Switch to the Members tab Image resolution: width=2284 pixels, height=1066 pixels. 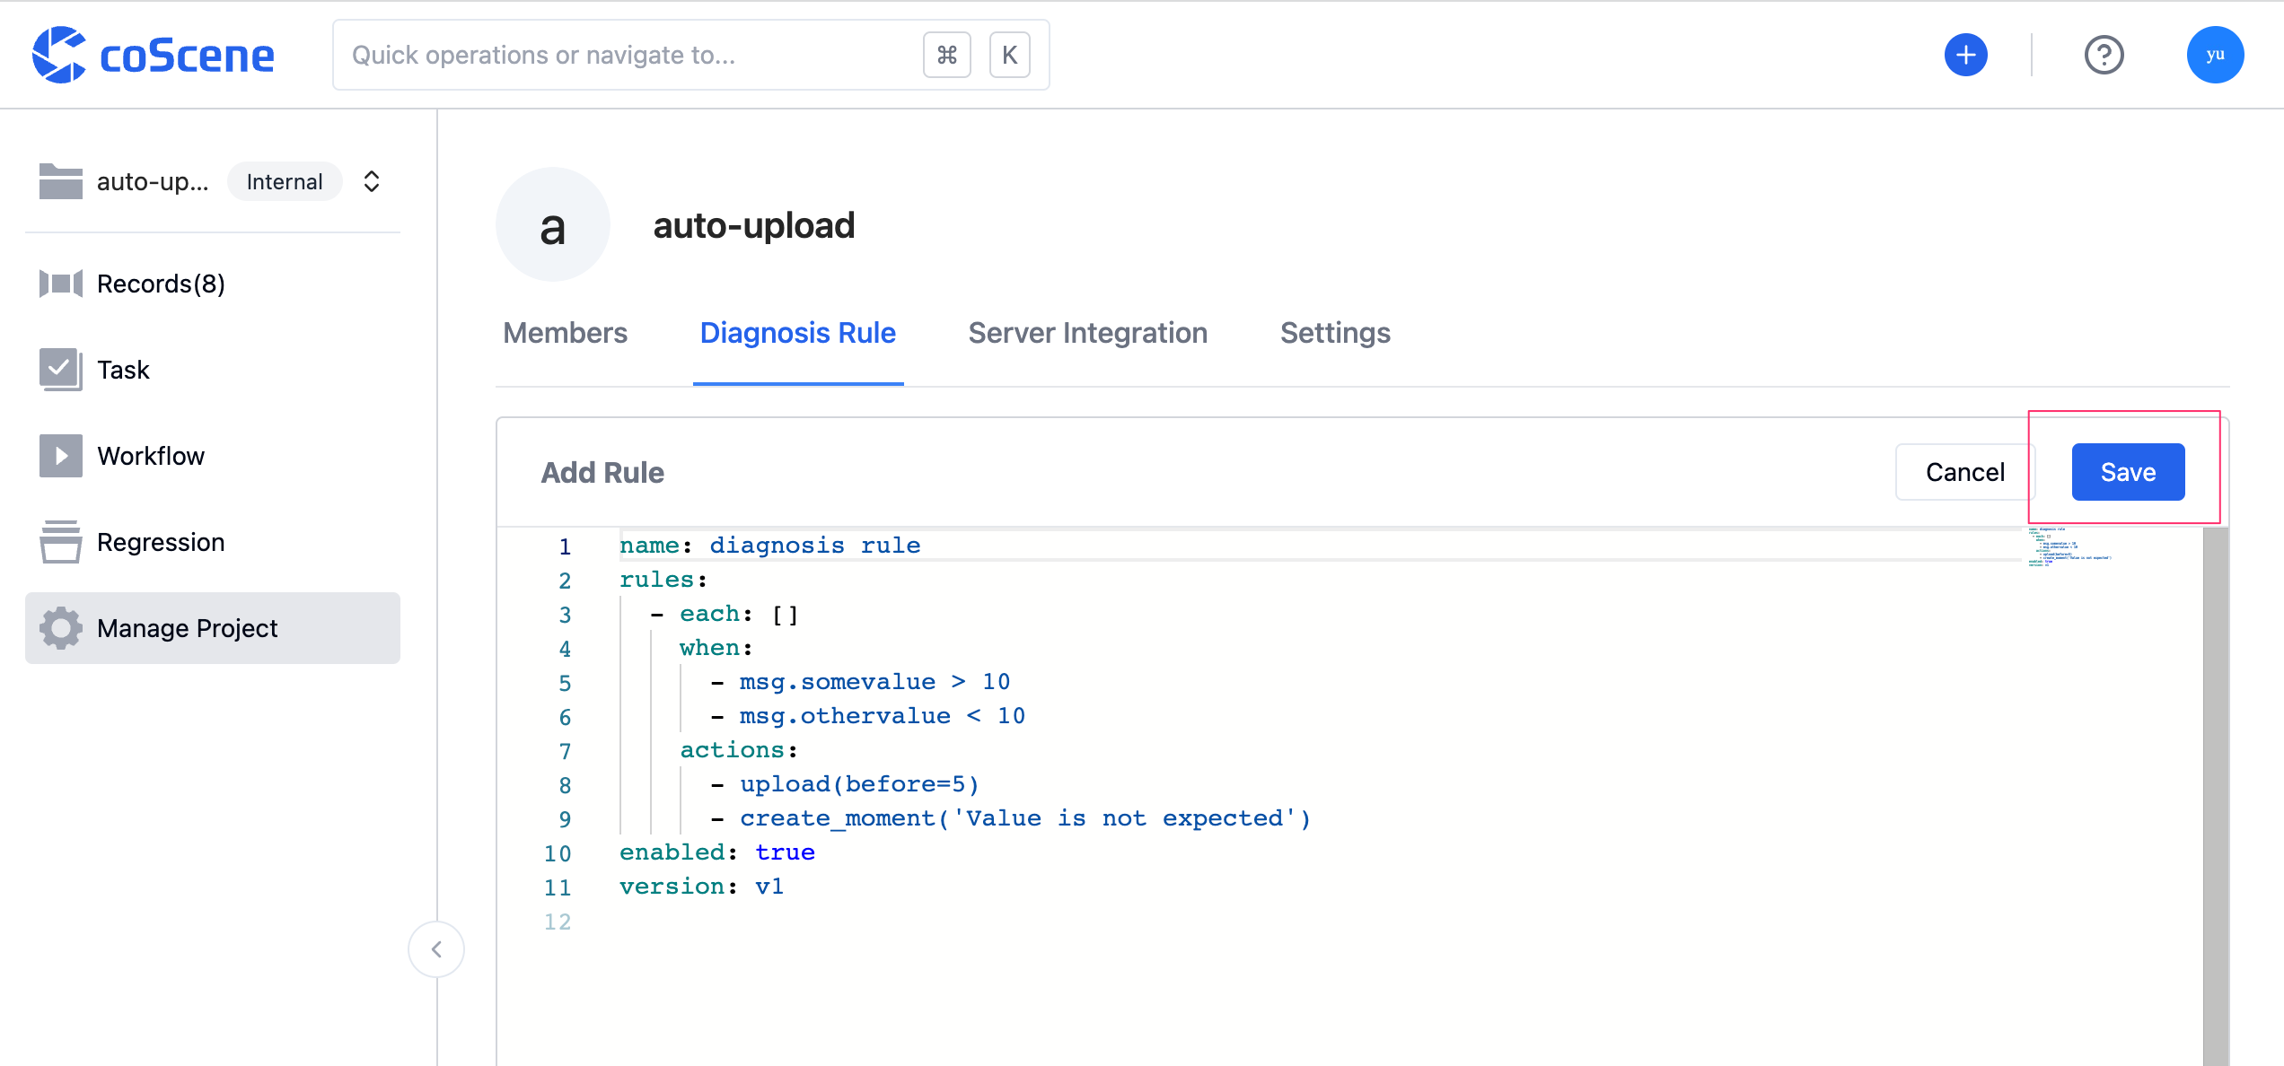[566, 333]
